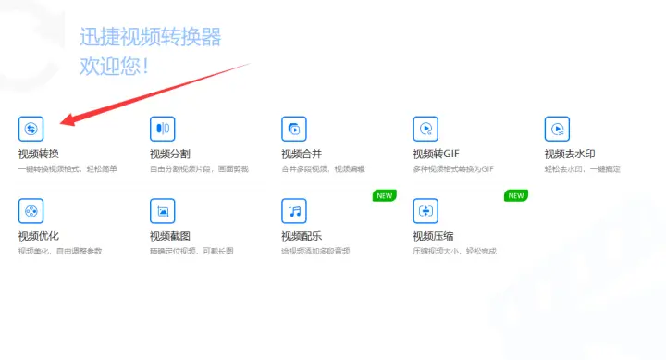Viewport: 666px width, 360px height.
Task: Click the 视频合并 label
Action: [x=302, y=154]
